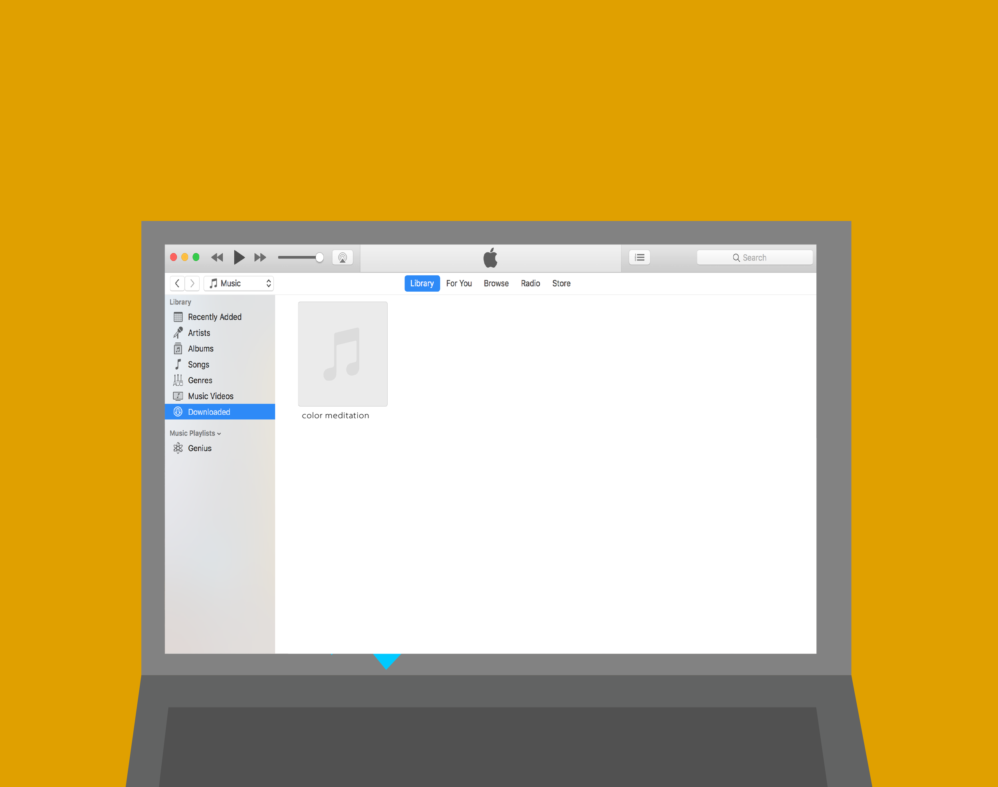Click the Library tab
The width and height of the screenshot is (998, 787).
point(421,284)
